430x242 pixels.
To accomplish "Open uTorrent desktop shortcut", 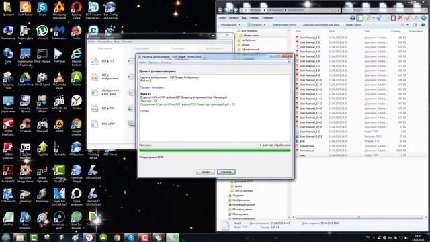I will pyautogui.click(x=42, y=32).
